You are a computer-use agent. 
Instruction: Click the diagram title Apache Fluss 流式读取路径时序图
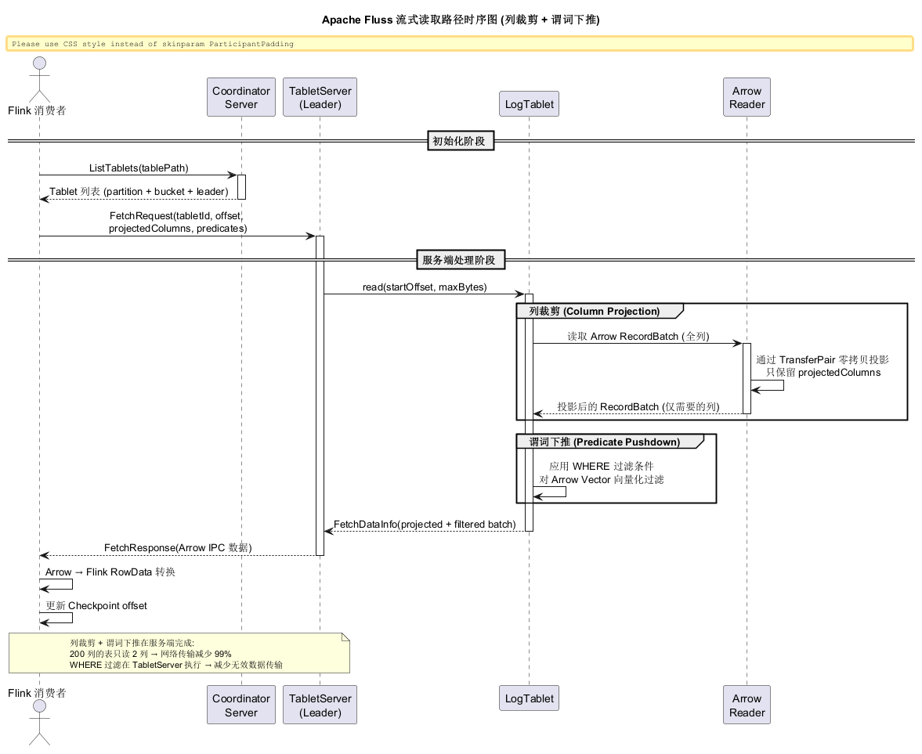(461, 20)
